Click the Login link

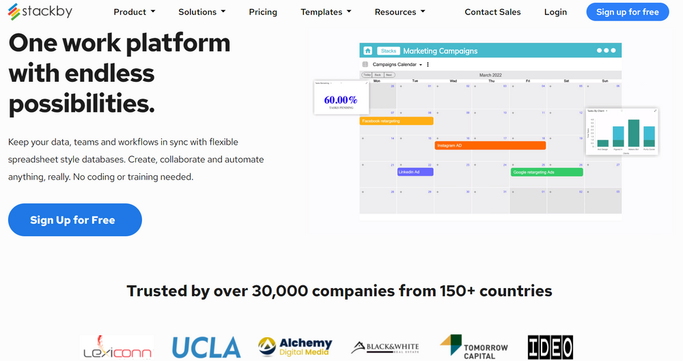point(555,12)
